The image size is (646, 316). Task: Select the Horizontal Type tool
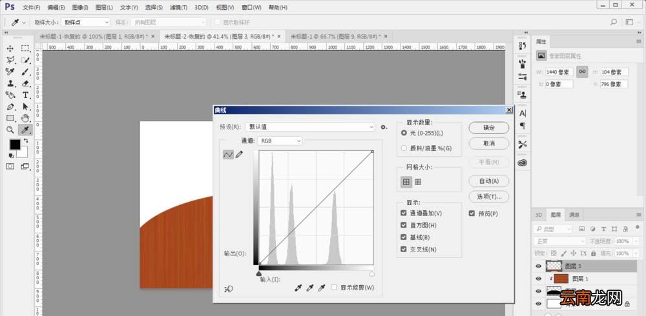25,95
